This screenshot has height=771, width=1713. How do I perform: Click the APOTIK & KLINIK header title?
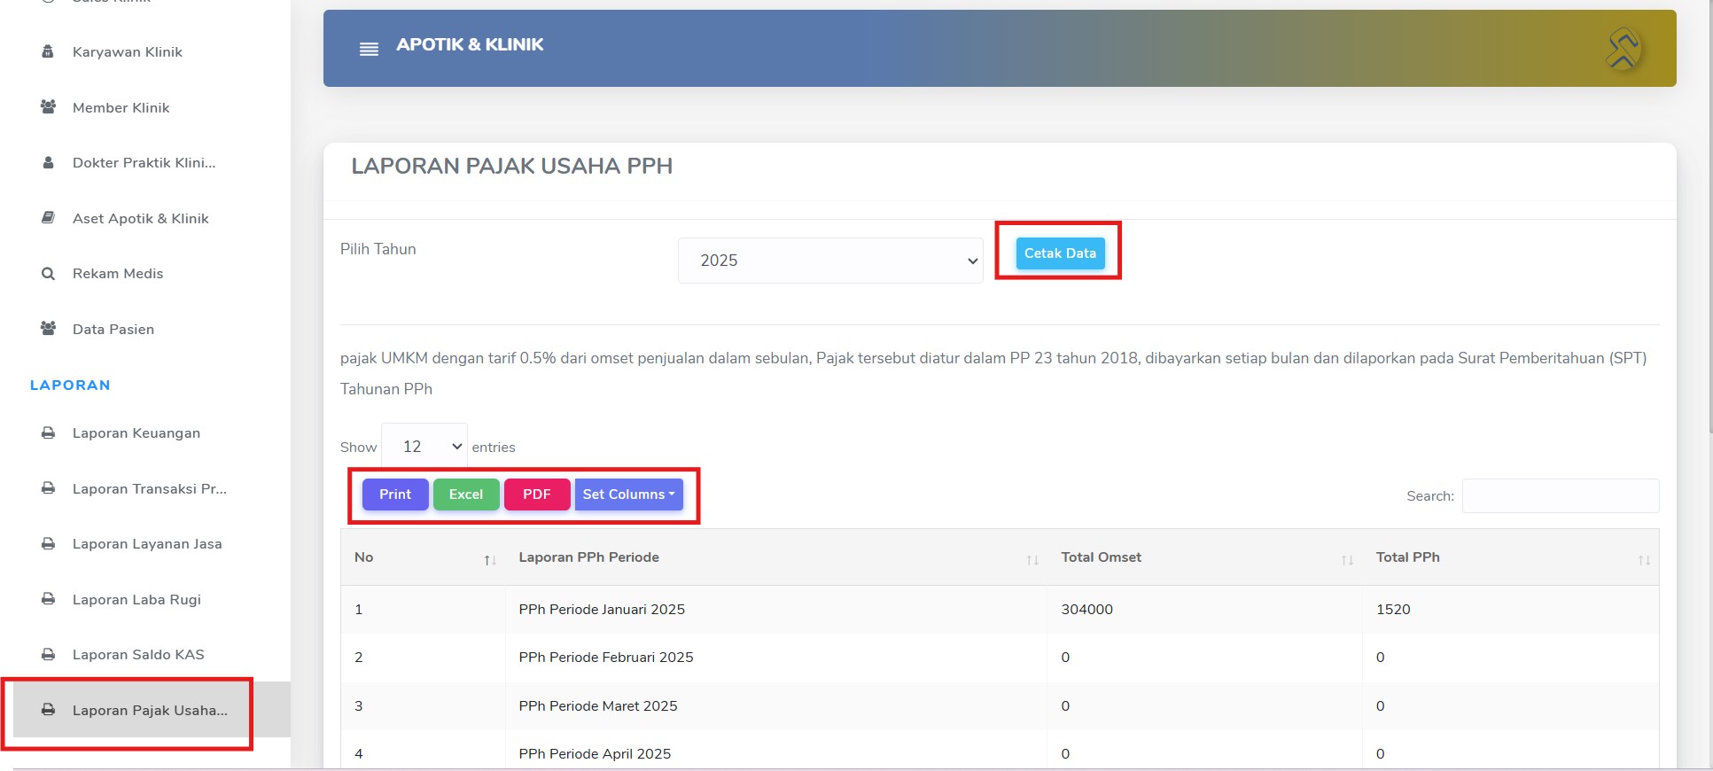tap(470, 44)
